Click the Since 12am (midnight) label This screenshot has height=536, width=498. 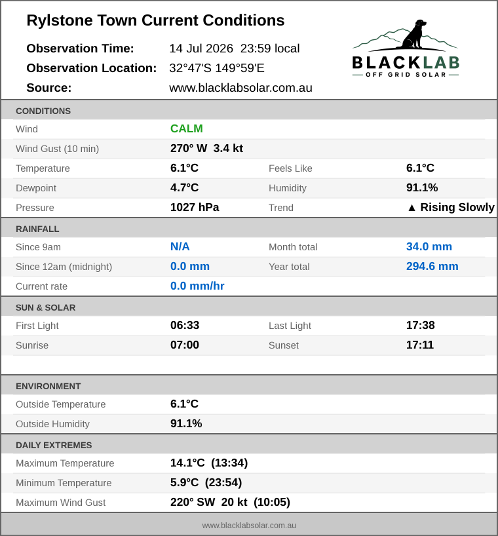(64, 267)
